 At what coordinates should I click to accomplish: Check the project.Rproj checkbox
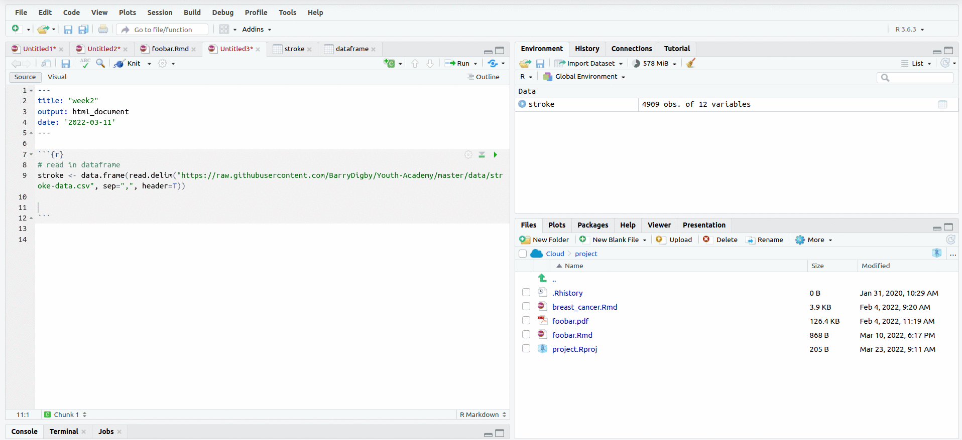click(526, 348)
